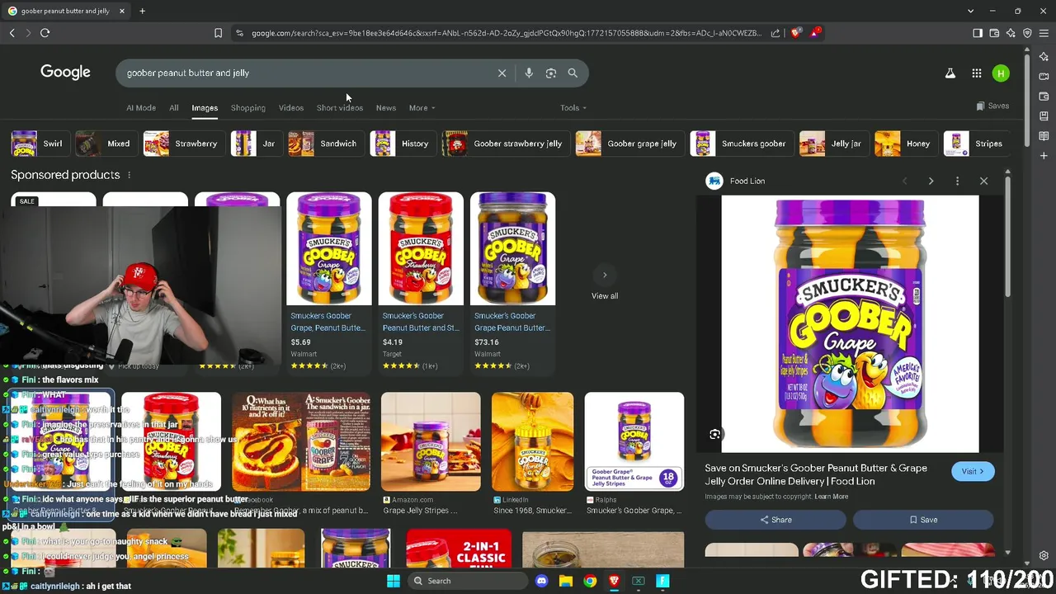
Task: Submit search with magnifying glass icon
Action: (573, 73)
